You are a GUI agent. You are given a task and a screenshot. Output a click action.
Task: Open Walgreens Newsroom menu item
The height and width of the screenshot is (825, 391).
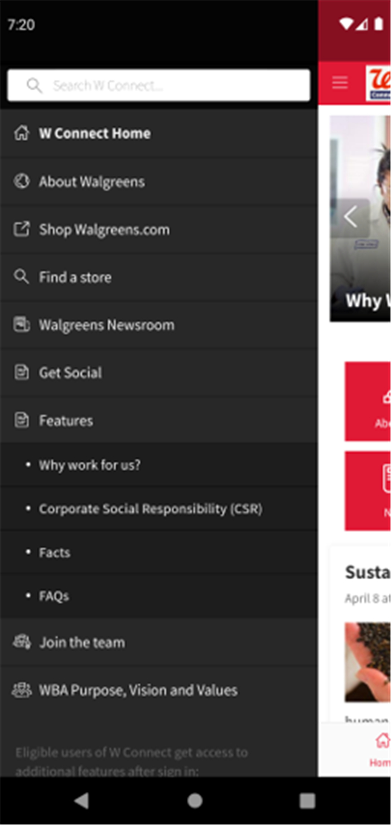coord(159,324)
